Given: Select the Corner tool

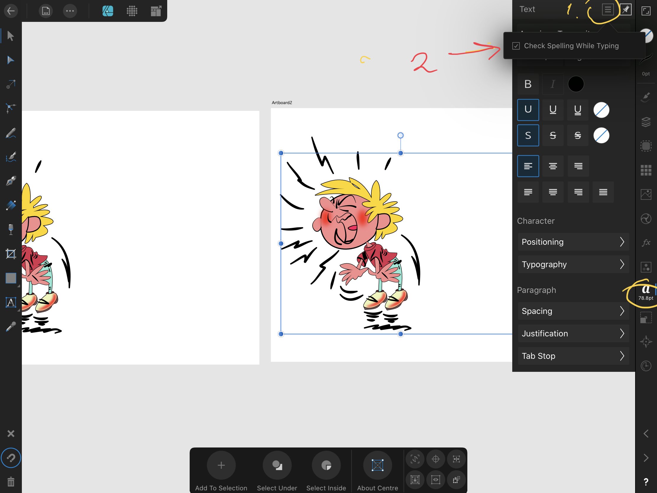Looking at the screenshot, I should [11, 108].
